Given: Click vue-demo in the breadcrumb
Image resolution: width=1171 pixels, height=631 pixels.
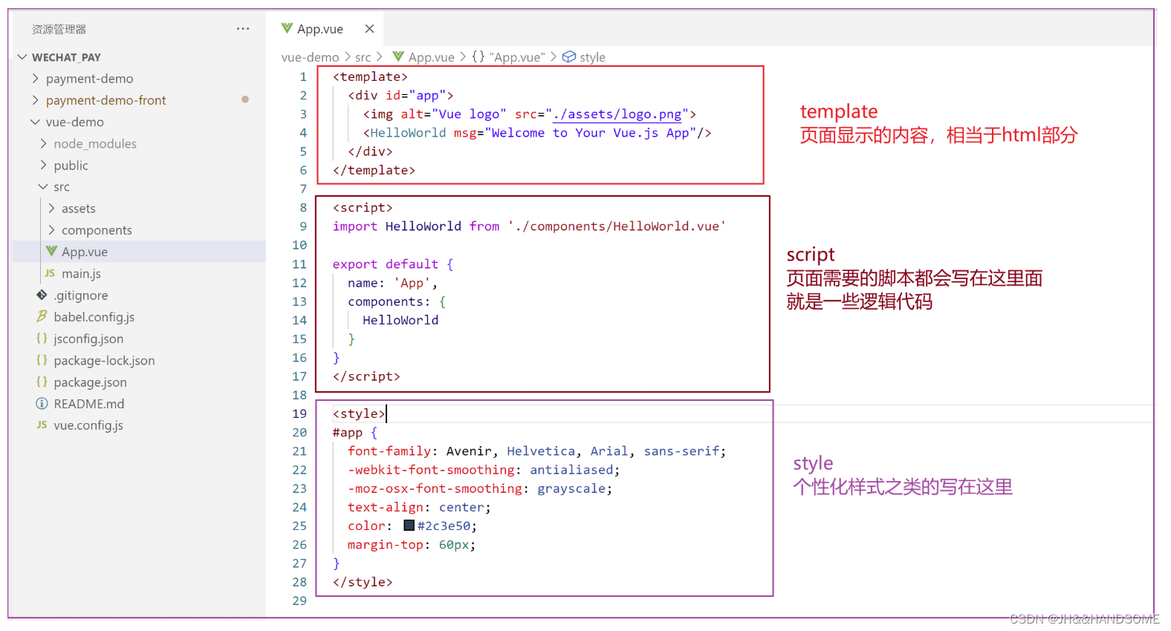Looking at the screenshot, I should pos(310,57).
